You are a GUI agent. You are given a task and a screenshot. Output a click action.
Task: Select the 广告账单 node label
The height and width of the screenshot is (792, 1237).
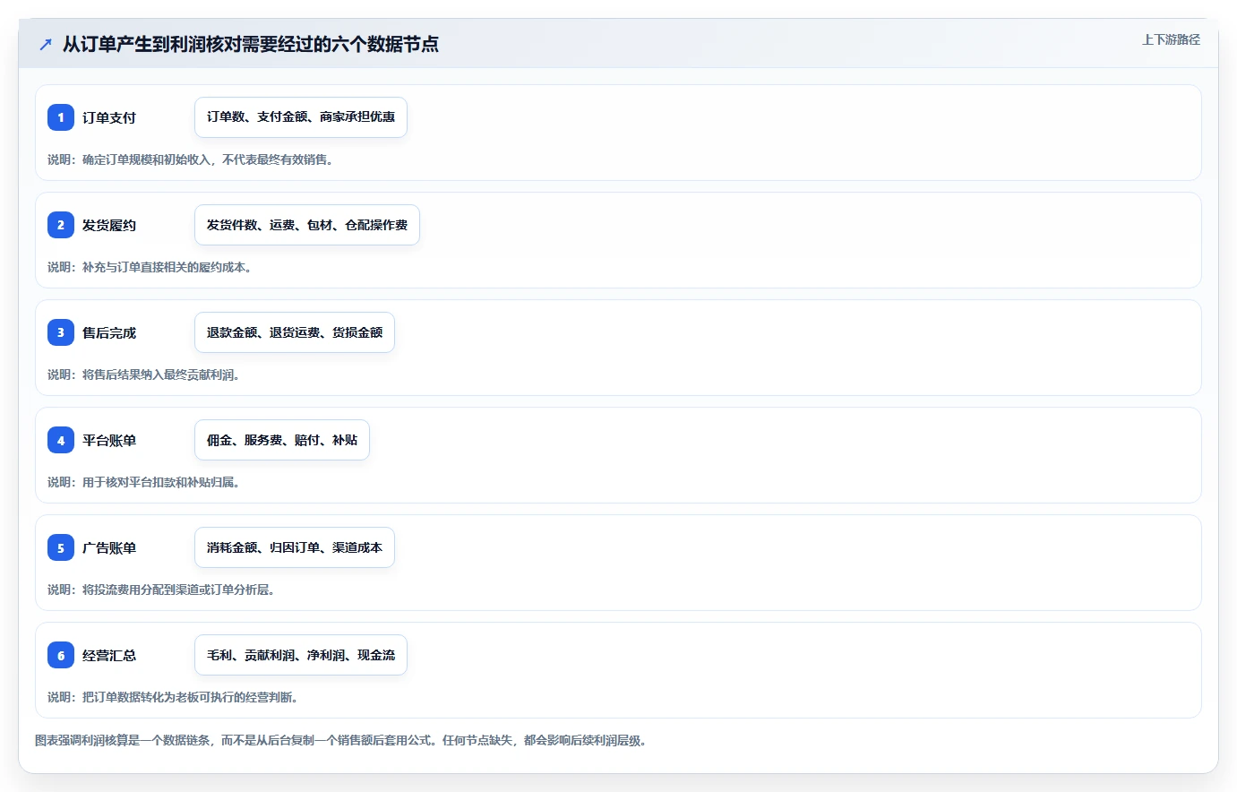(x=109, y=547)
